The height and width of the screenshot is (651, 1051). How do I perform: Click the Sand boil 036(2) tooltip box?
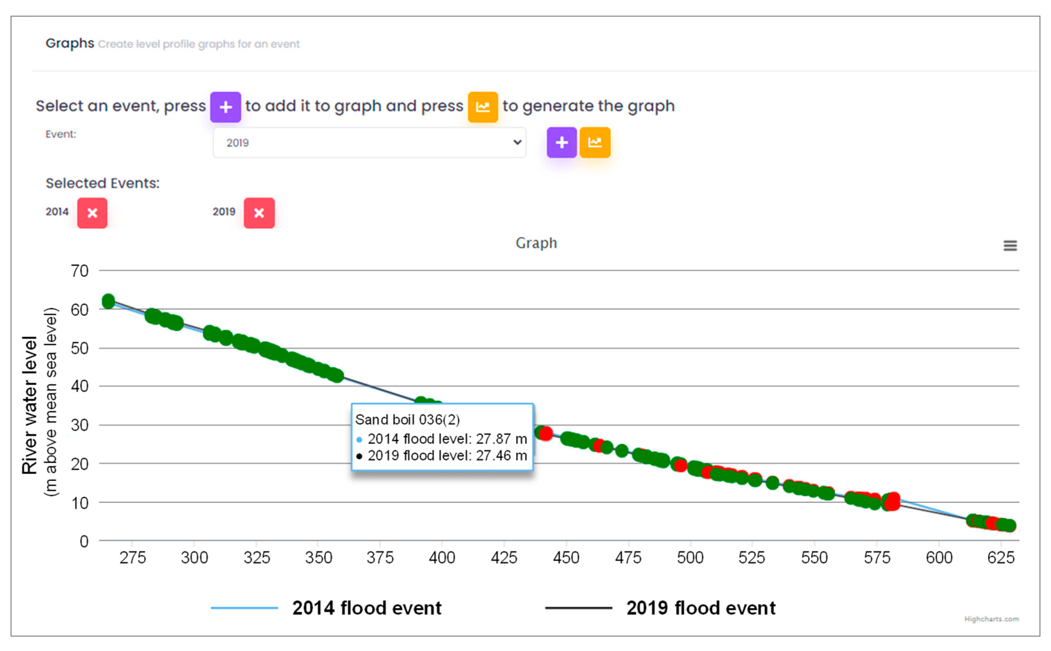coord(442,437)
